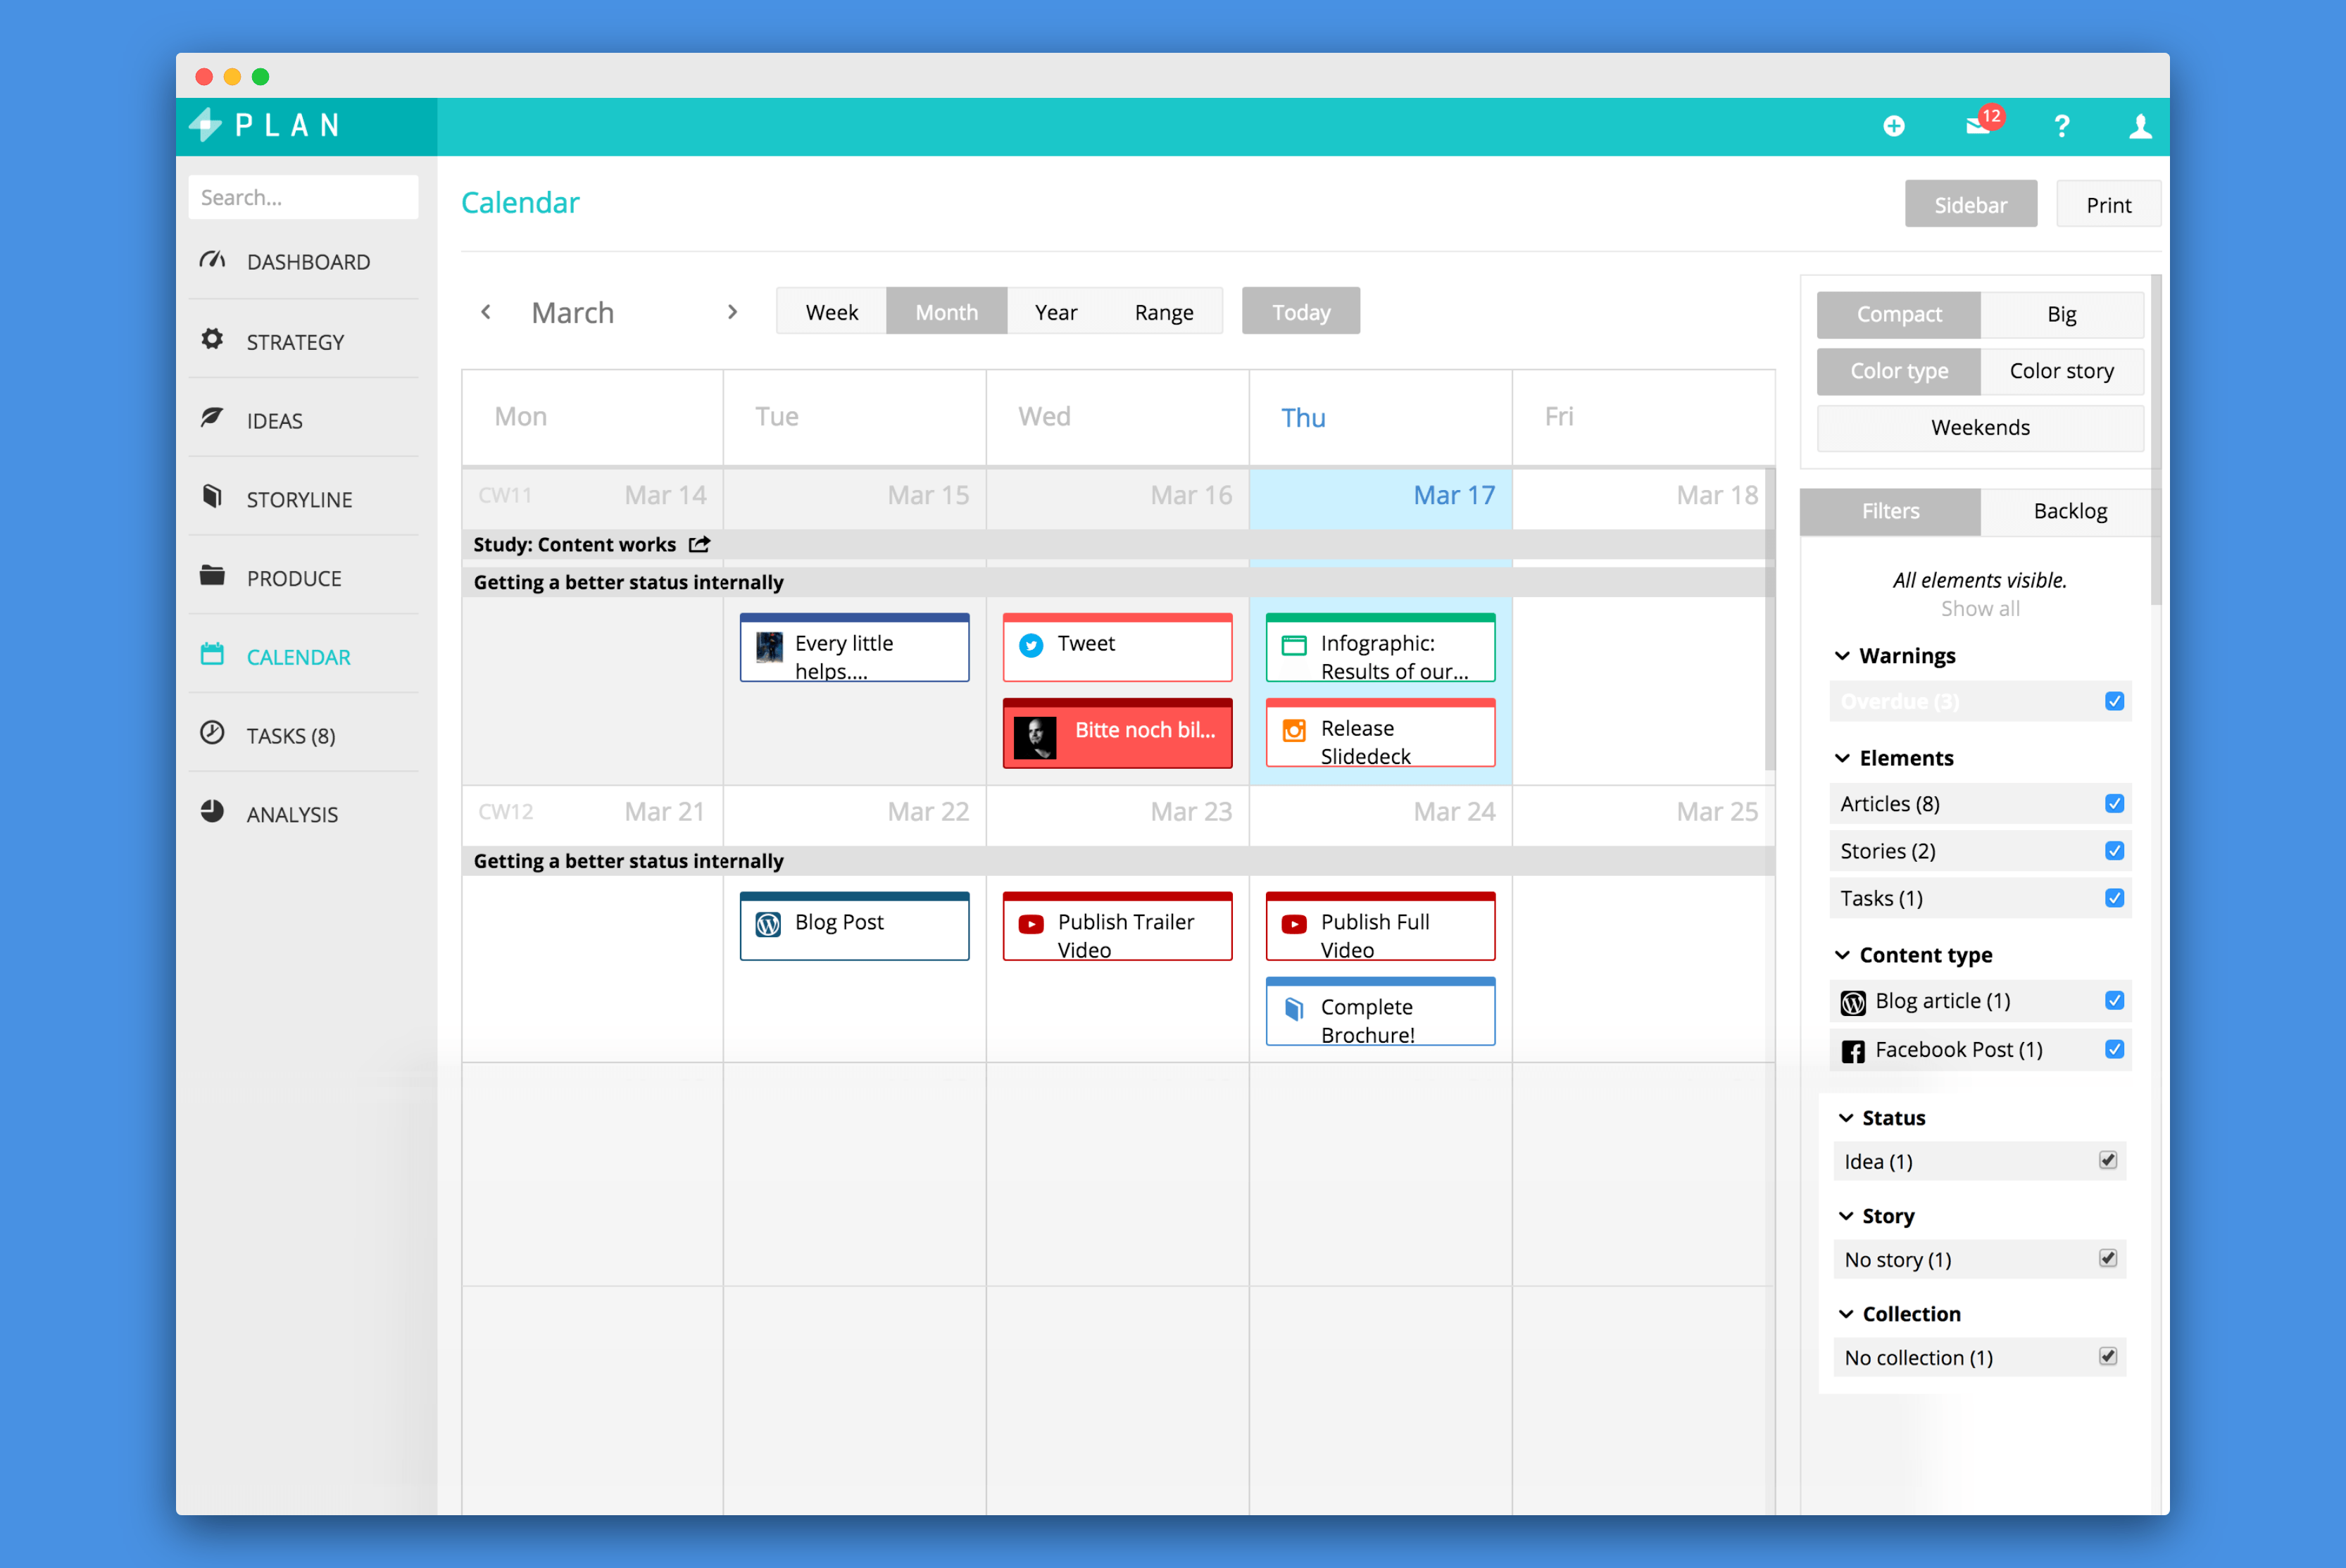The width and height of the screenshot is (2346, 1568).
Task: Collapse the Elements filter section
Action: 1842,758
